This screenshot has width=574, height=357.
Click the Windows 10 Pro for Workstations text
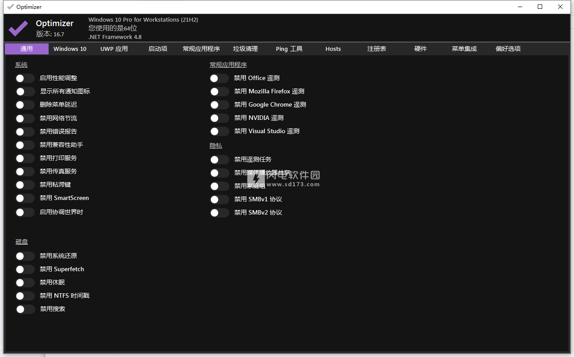point(143,19)
